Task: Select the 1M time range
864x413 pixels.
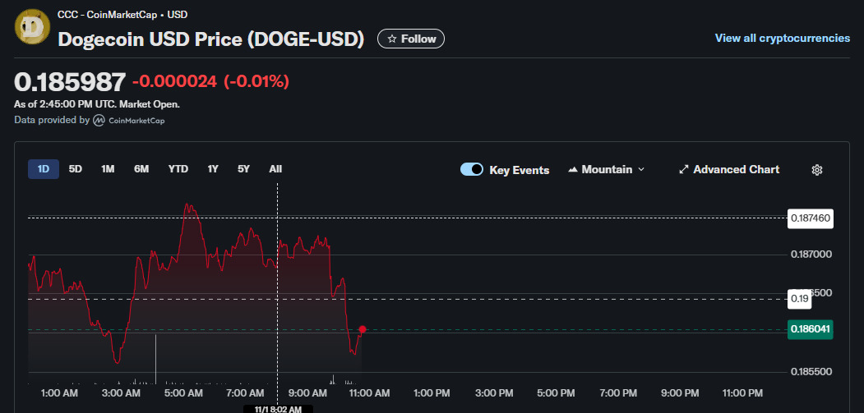Action: click(x=108, y=169)
